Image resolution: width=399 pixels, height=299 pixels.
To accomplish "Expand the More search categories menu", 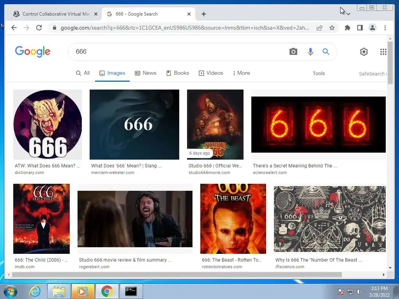I will point(241,73).
